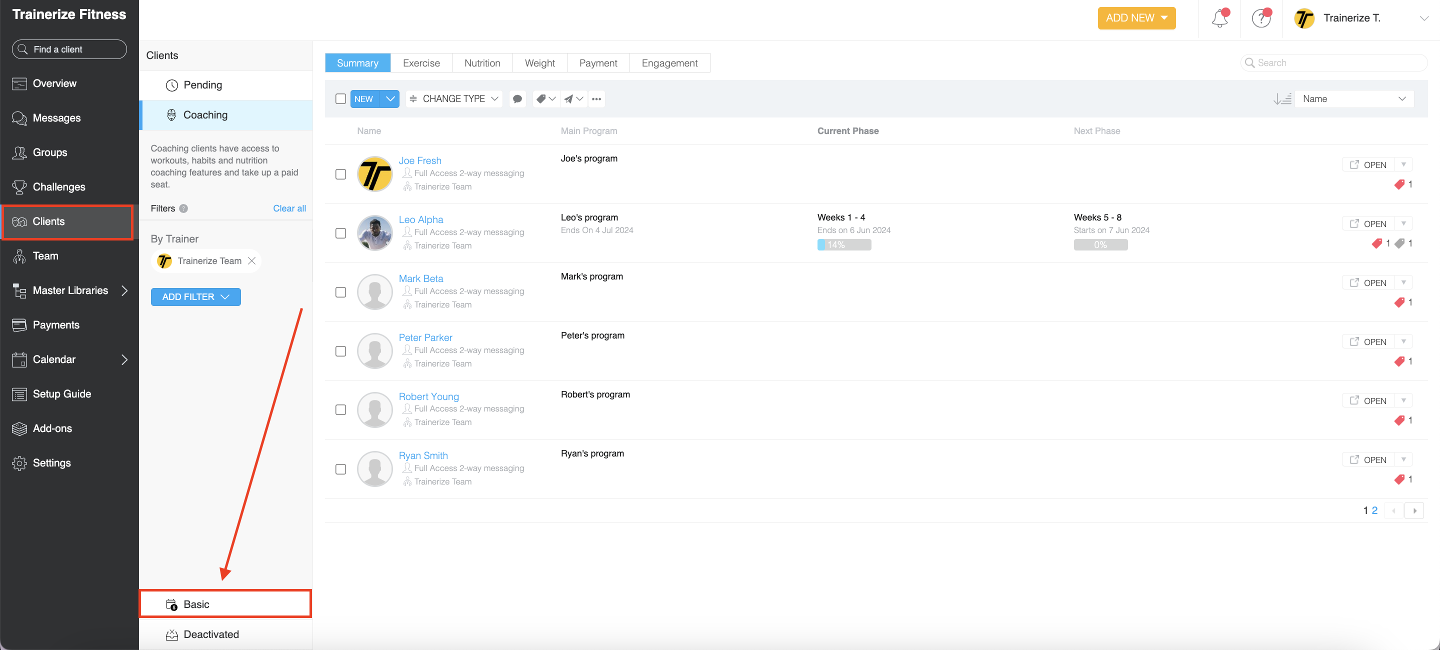The image size is (1440, 650).
Task: Click the Clear all filters link
Action: coord(289,208)
